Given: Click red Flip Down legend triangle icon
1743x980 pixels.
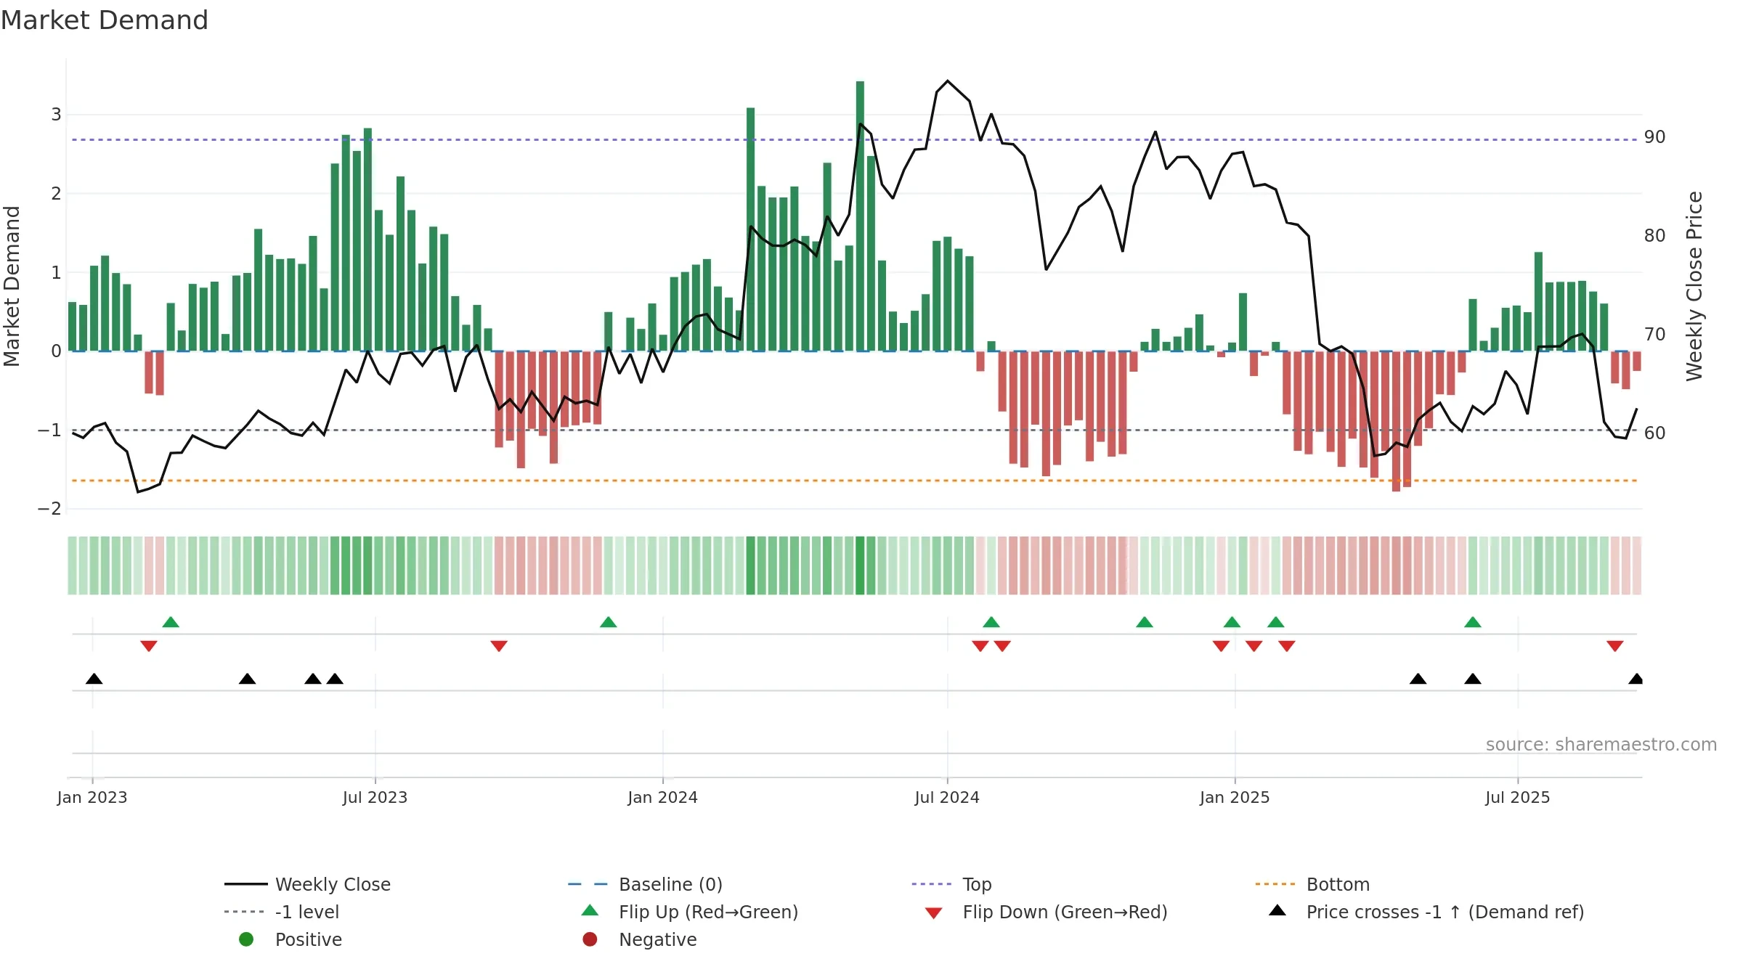Looking at the screenshot, I should 934,913.
